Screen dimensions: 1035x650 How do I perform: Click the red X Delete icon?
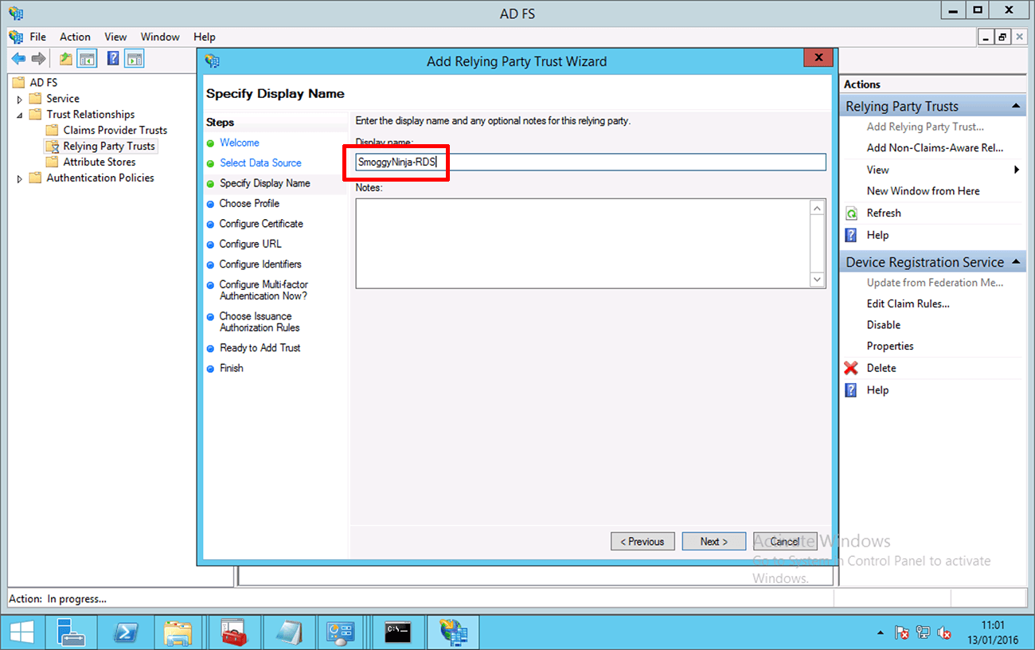851,368
